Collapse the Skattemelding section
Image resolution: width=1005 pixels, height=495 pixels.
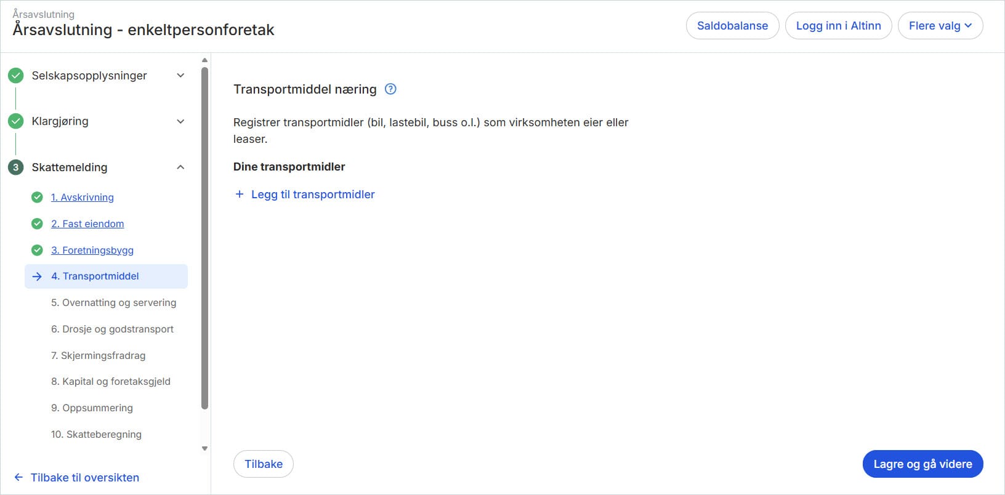click(180, 167)
